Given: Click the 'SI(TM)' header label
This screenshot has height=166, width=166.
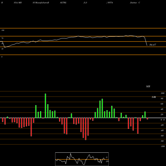Looking at the screenshot, I should tap(63, 3).
